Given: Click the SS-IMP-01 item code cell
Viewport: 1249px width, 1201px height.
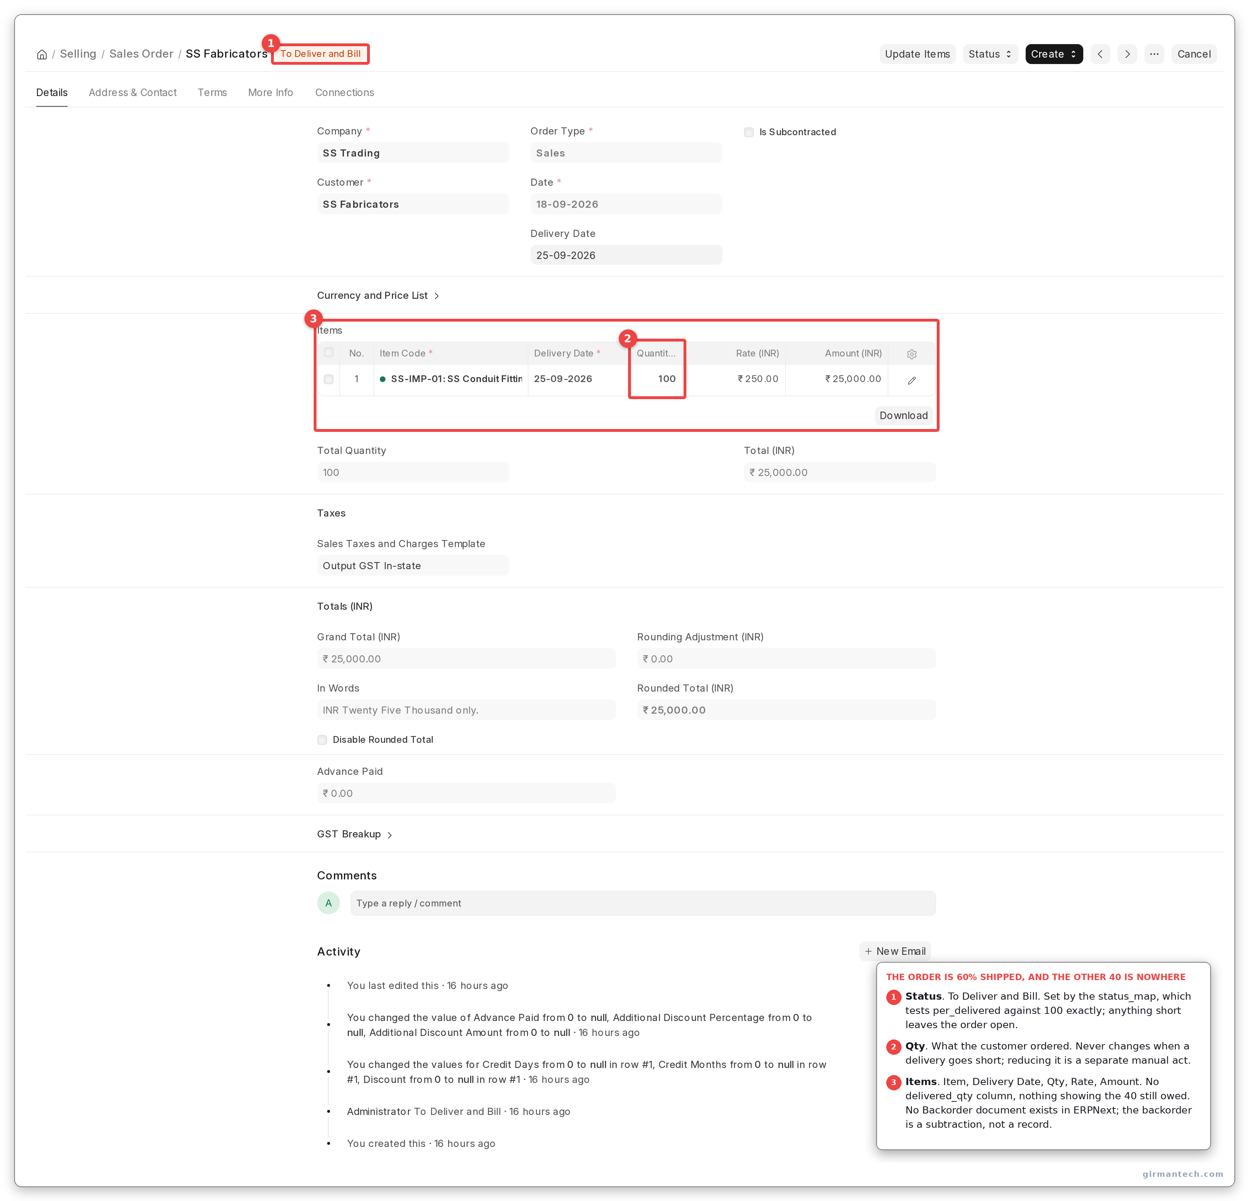Looking at the screenshot, I should click(x=451, y=379).
